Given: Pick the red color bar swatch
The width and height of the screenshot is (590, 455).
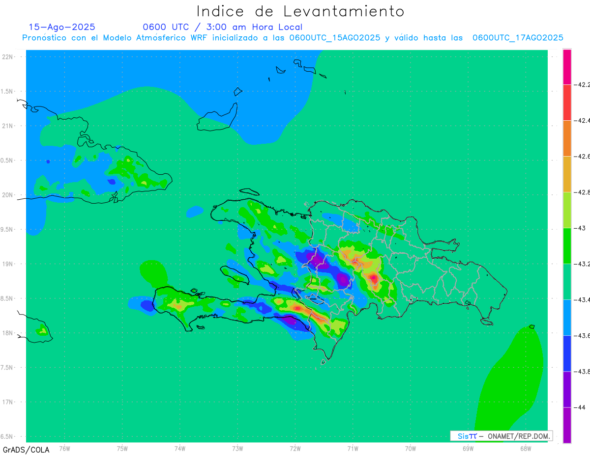Looking at the screenshot, I should [x=567, y=102].
